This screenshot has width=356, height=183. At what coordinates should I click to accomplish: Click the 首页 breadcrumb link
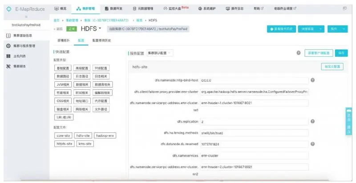57,20
